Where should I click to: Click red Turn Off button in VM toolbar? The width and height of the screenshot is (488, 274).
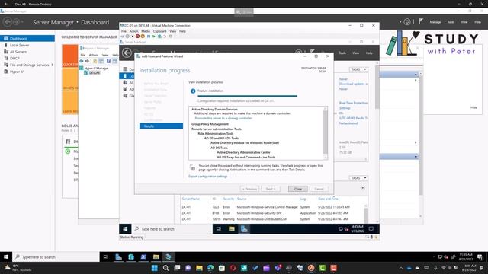pyautogui.click(x=137, y=37)
